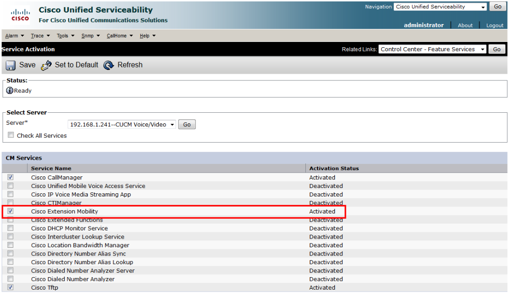This screenshot has width=509, height=294.
Task: Enable the Cisco CTIManager service checkbox
Action: [11, 203]
